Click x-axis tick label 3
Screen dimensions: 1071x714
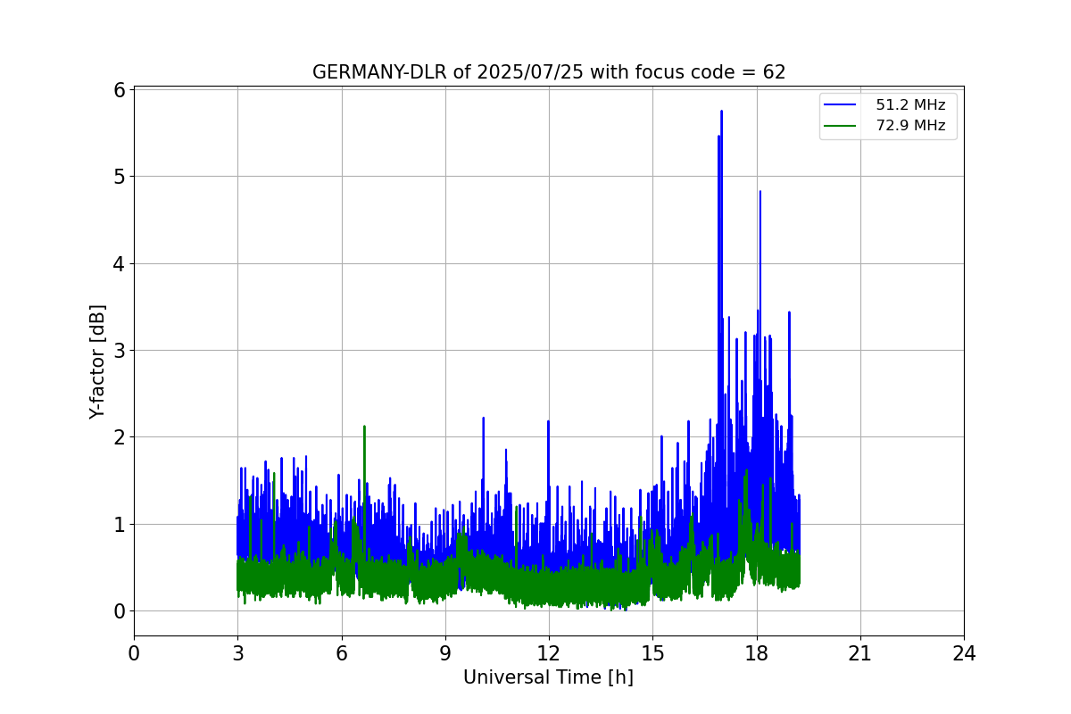click(x=237, y=654)
